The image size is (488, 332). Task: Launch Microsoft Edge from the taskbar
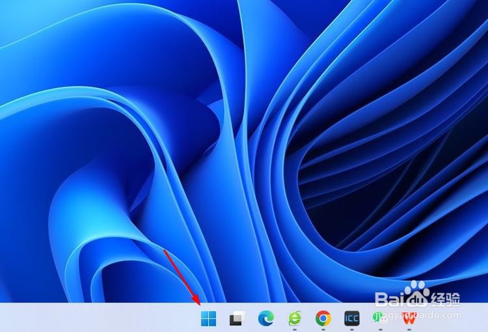tap(266, 318)
